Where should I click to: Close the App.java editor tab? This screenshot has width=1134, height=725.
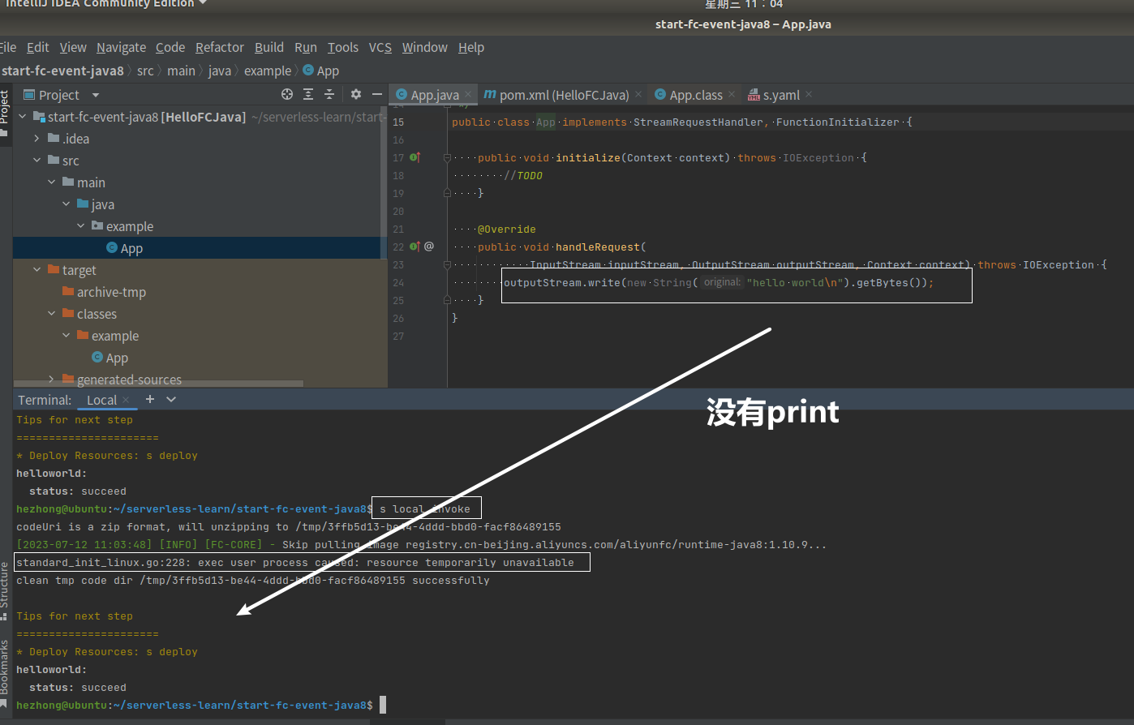[x=468, y=95]
